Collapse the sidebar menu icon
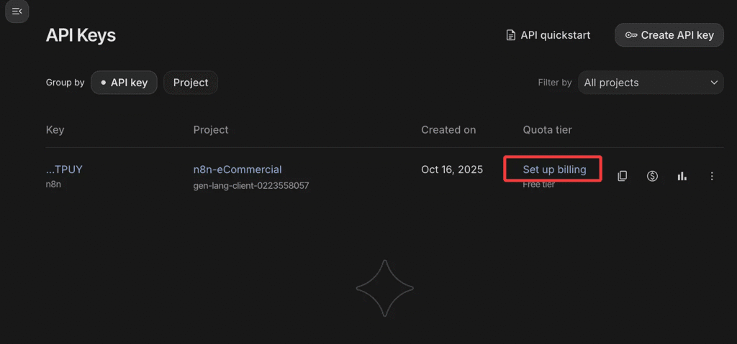This screenshot has width=737, height=344. (x=17, y=11)
